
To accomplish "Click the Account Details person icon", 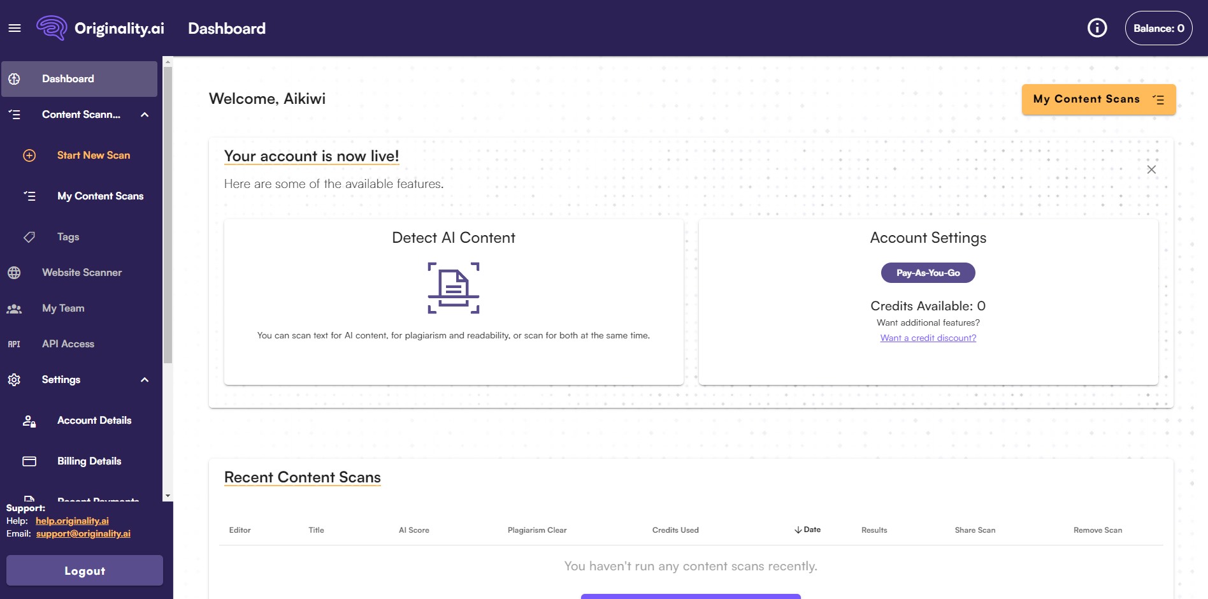I will pyautogui.click(x=29, y=421).
